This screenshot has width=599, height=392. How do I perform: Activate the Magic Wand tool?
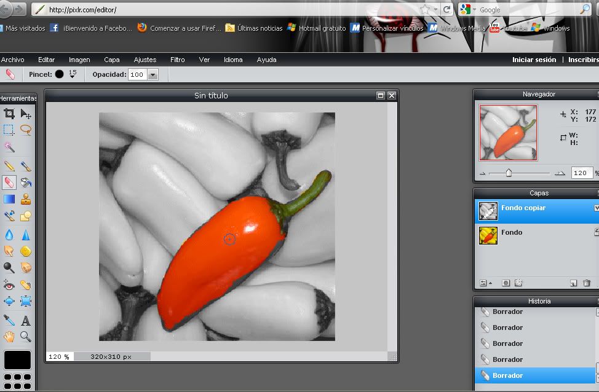coord(9,147)
